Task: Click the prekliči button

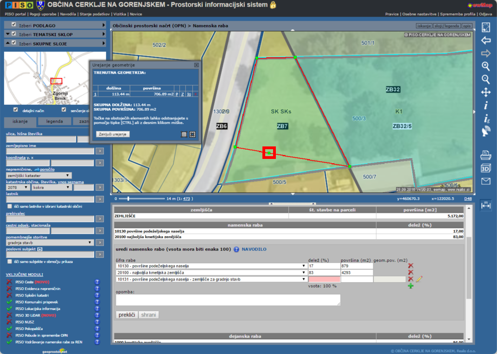Action: tap(127, 315)
